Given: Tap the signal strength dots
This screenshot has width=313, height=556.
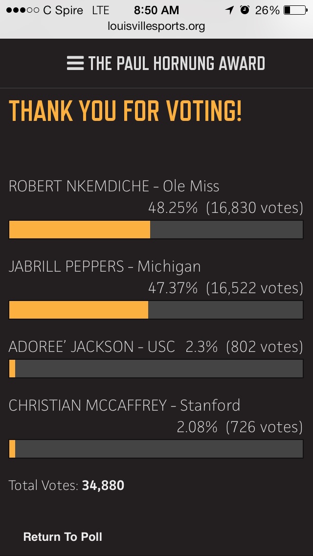Looking at the screenshot, I should (21, 10).
